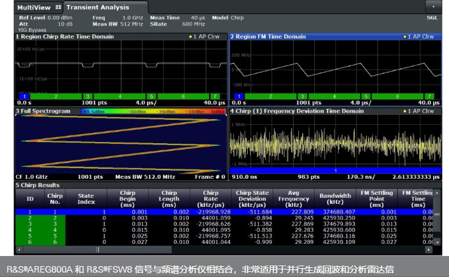Click the spectrogram color scale bar

(153, 111)
